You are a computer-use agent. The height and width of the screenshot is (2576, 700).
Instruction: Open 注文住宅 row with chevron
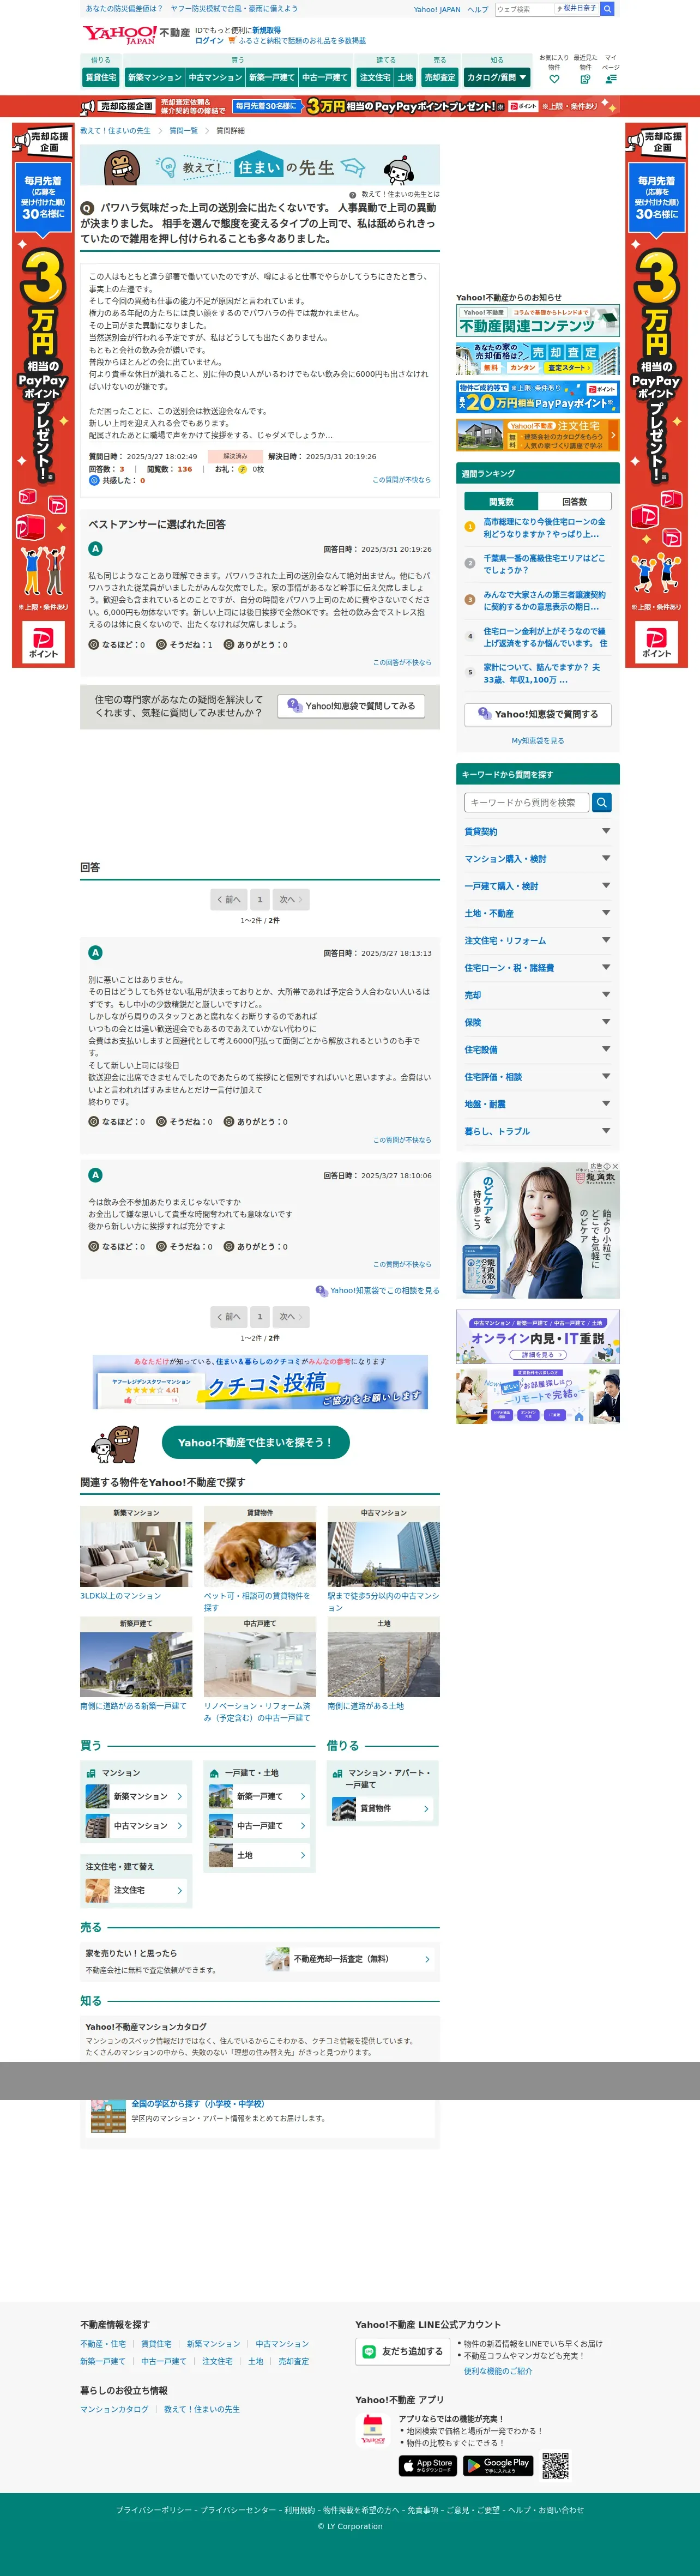[136, 1890]
